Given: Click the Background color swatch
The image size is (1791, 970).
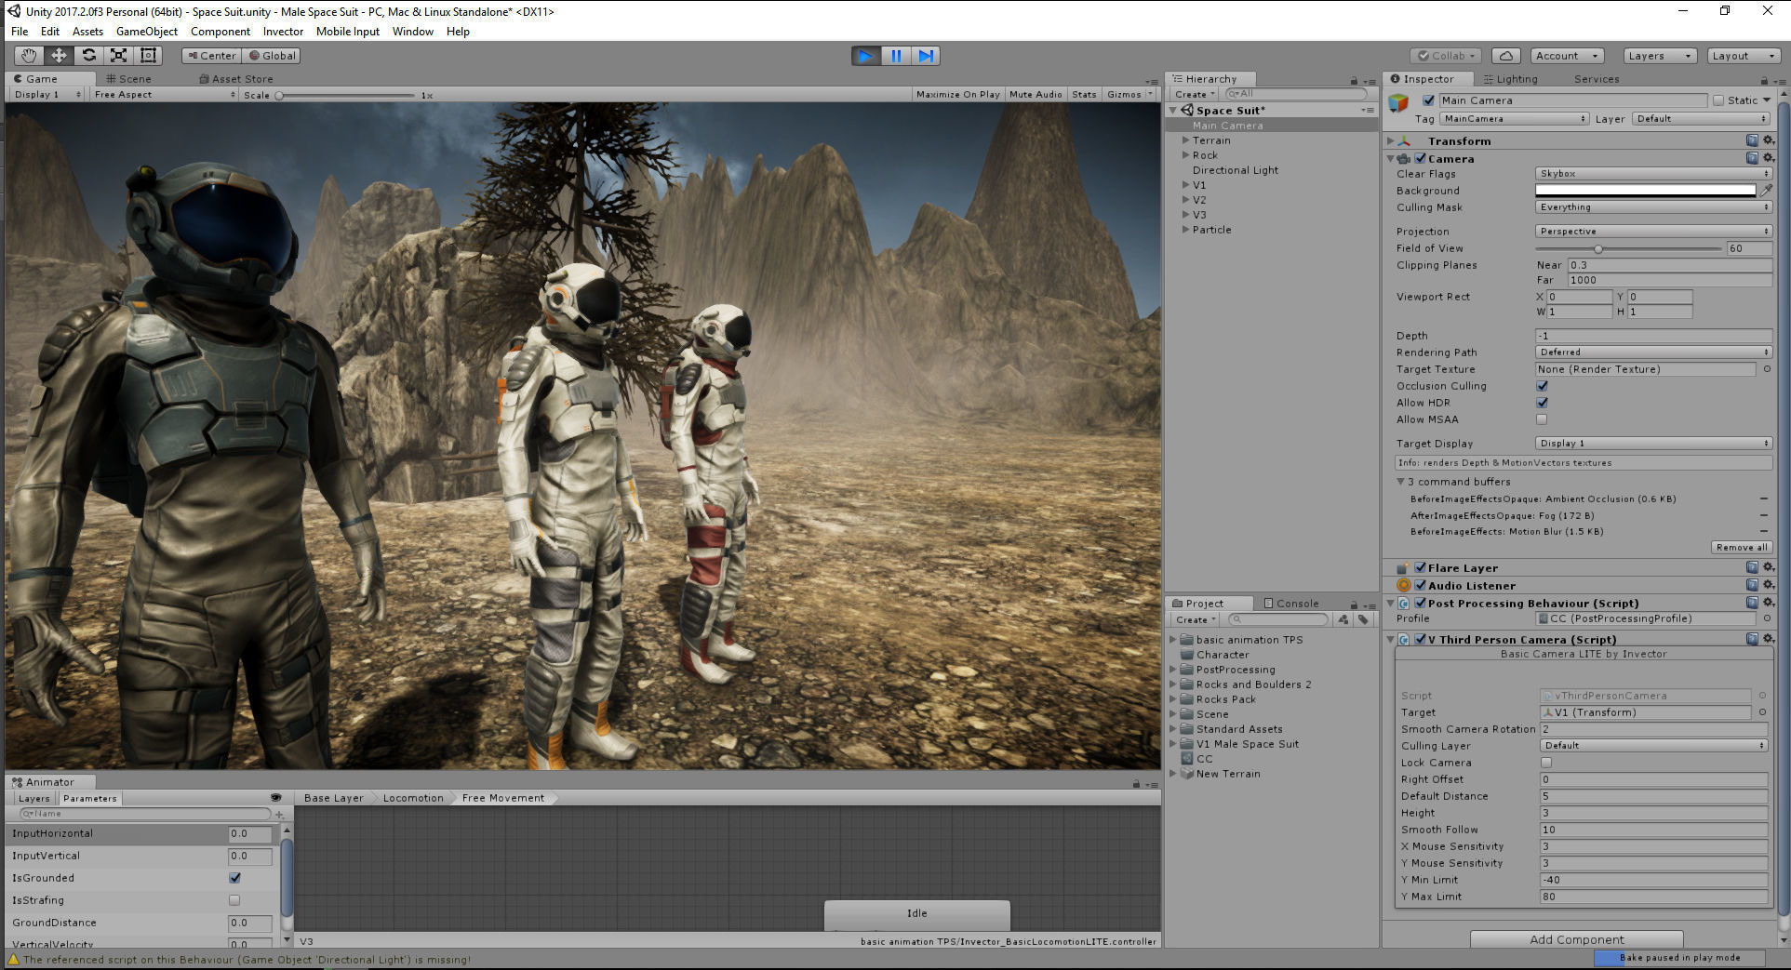Looking at the screenshot, I should click(1645, 191).
